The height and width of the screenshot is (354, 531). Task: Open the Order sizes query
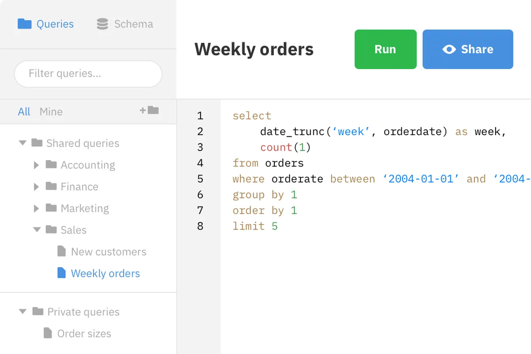(x=84, y=333)
